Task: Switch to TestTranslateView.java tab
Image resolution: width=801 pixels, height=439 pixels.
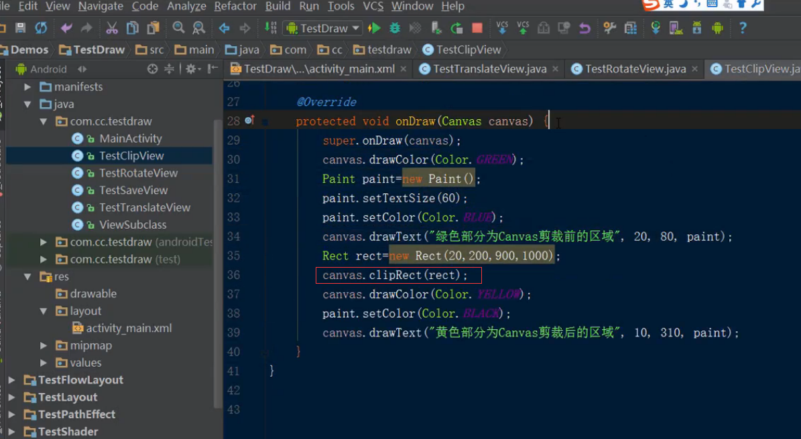Action: click(489, 69)
